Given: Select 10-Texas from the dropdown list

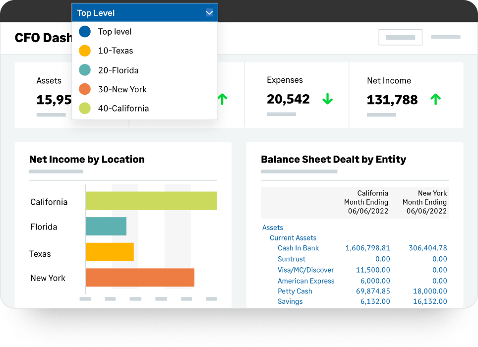Looking at the screenshot, I should coord(116,51).
